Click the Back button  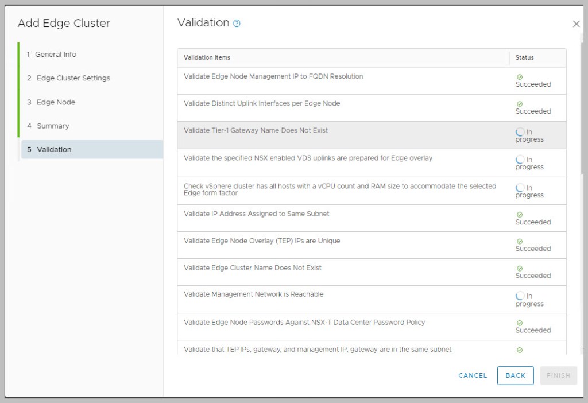[x=515, y=375]
